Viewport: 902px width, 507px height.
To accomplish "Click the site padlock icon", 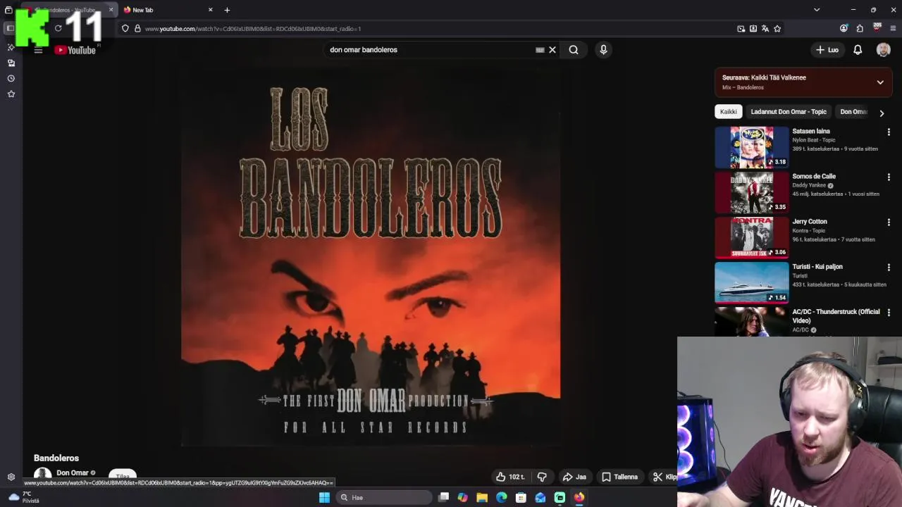I will [x=137, y=29].
